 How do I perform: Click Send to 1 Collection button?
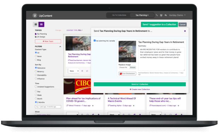(x=140, y=84)
